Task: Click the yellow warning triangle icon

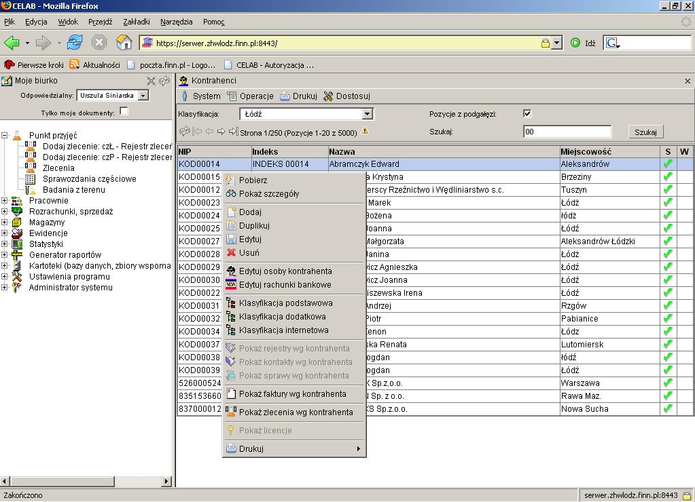Action: point(365,131)
